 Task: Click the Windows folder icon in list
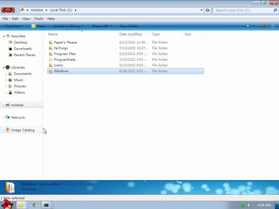coord(50,71)
